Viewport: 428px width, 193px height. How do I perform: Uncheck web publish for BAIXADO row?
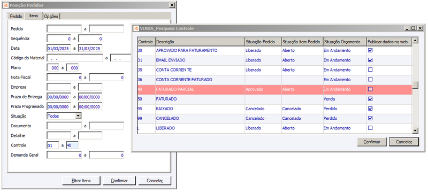coord(370,109)
